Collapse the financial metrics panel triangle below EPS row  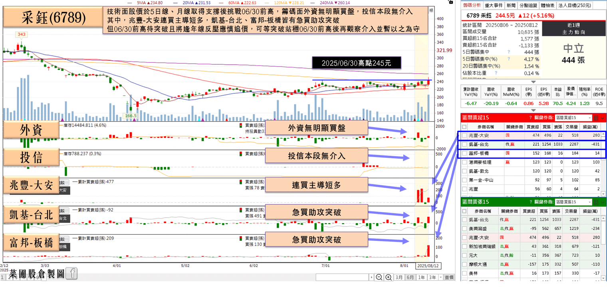[x=533, y=110]
